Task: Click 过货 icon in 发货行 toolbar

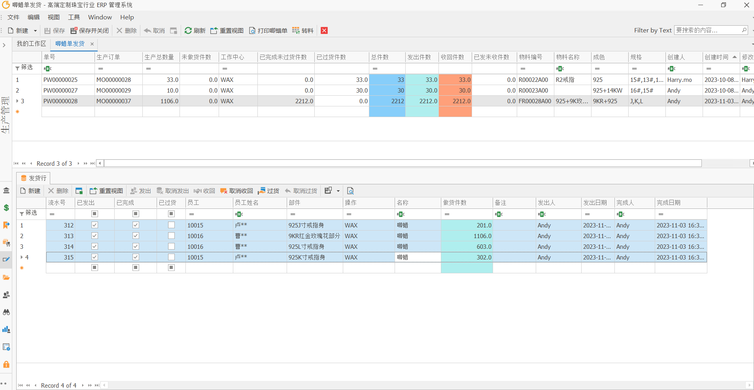Action: pos(261,191)
